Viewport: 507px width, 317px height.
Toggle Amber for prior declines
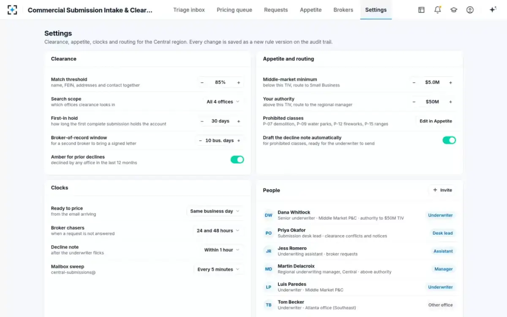[237, 159]
